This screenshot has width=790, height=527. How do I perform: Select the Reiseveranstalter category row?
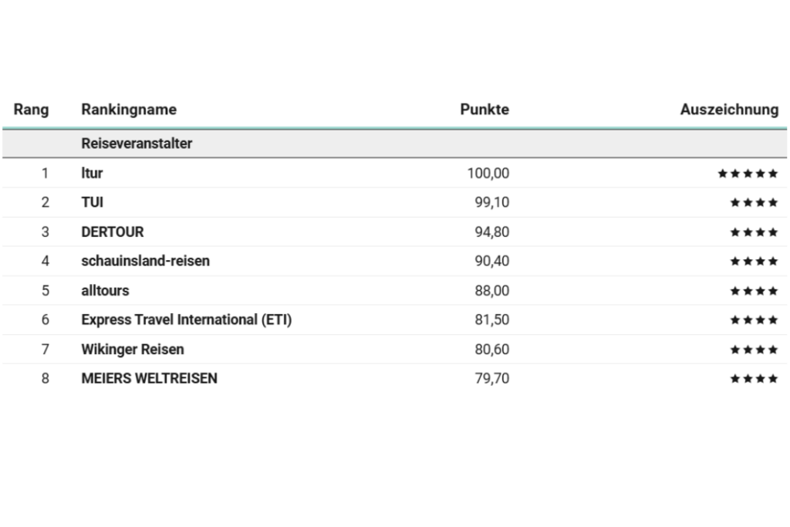click(394, 144)
